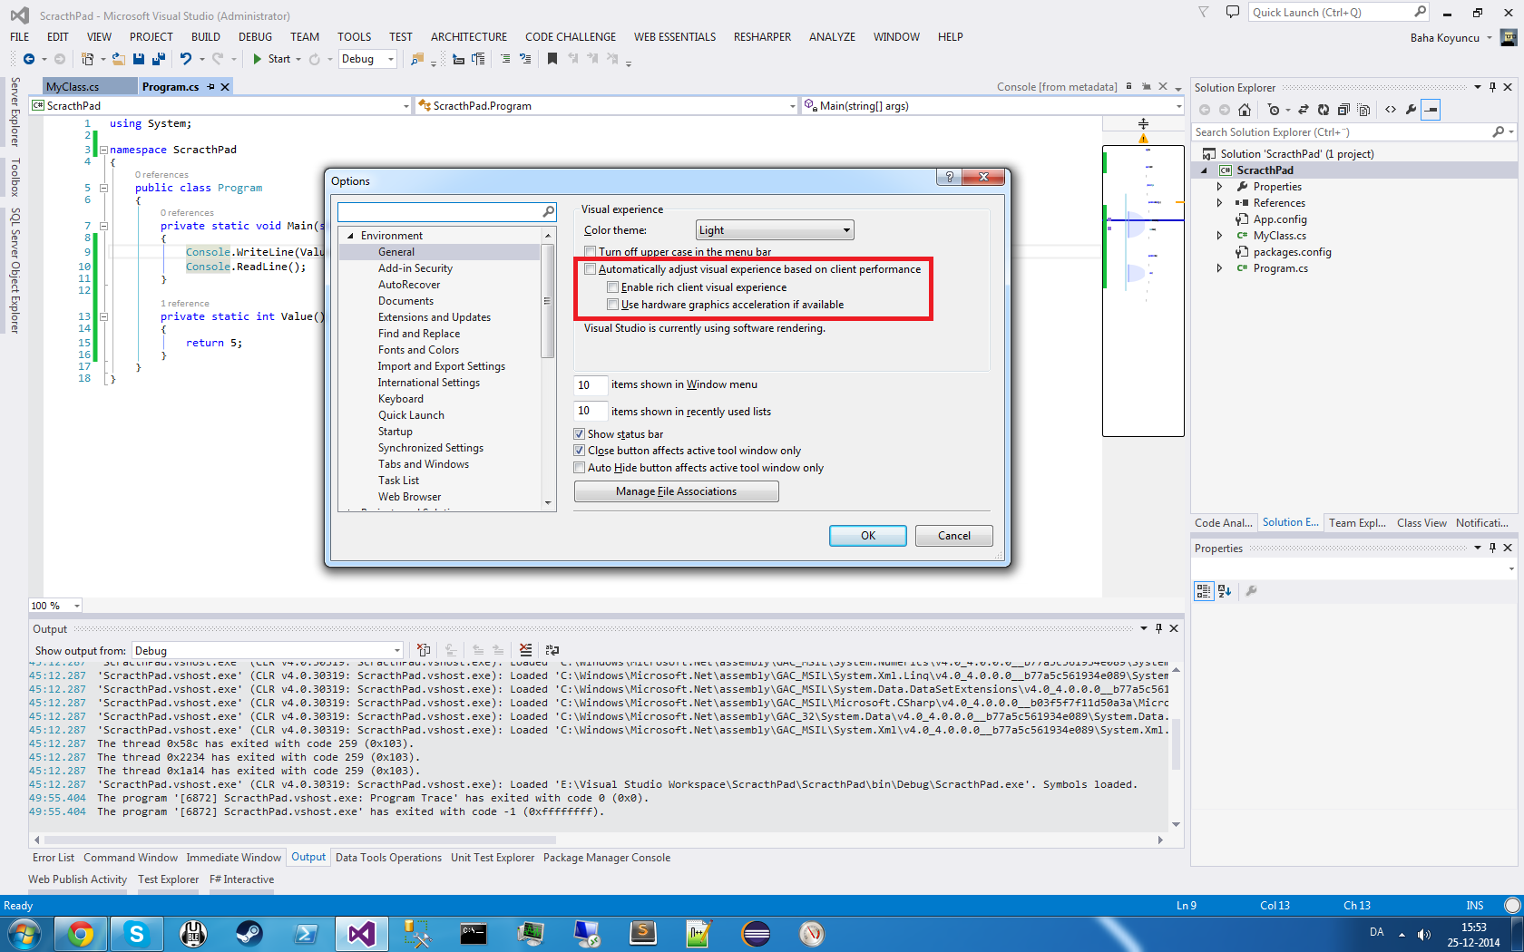Click the New Project icon on toolbar
This screenshot has width=1524, height=952.
[x=87, y=58]
